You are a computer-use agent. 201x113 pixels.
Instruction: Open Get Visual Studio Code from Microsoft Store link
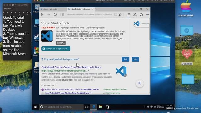[x=71, y=67]
